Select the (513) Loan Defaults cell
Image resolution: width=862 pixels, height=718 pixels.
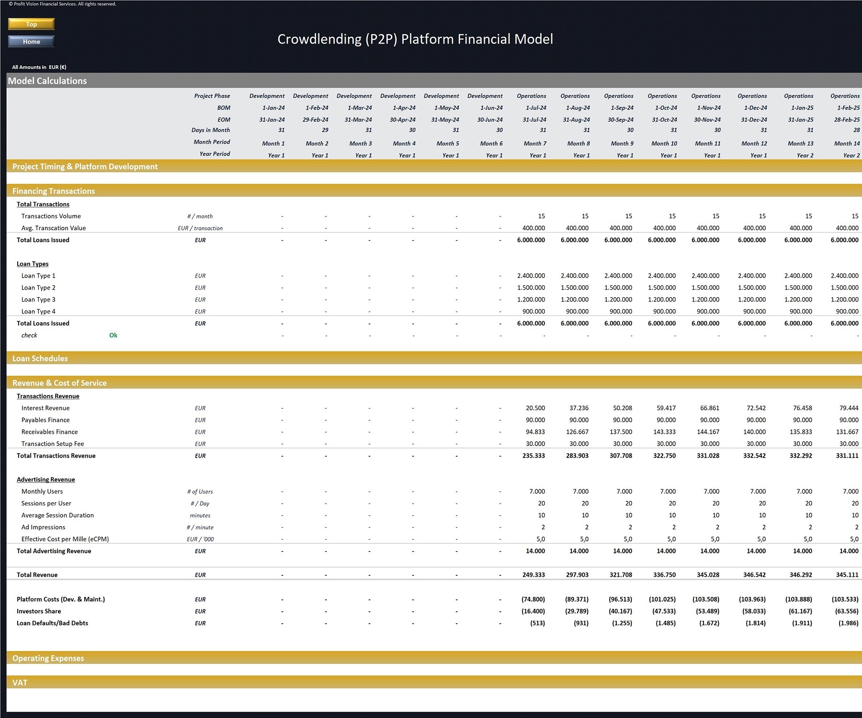point(538,623)
